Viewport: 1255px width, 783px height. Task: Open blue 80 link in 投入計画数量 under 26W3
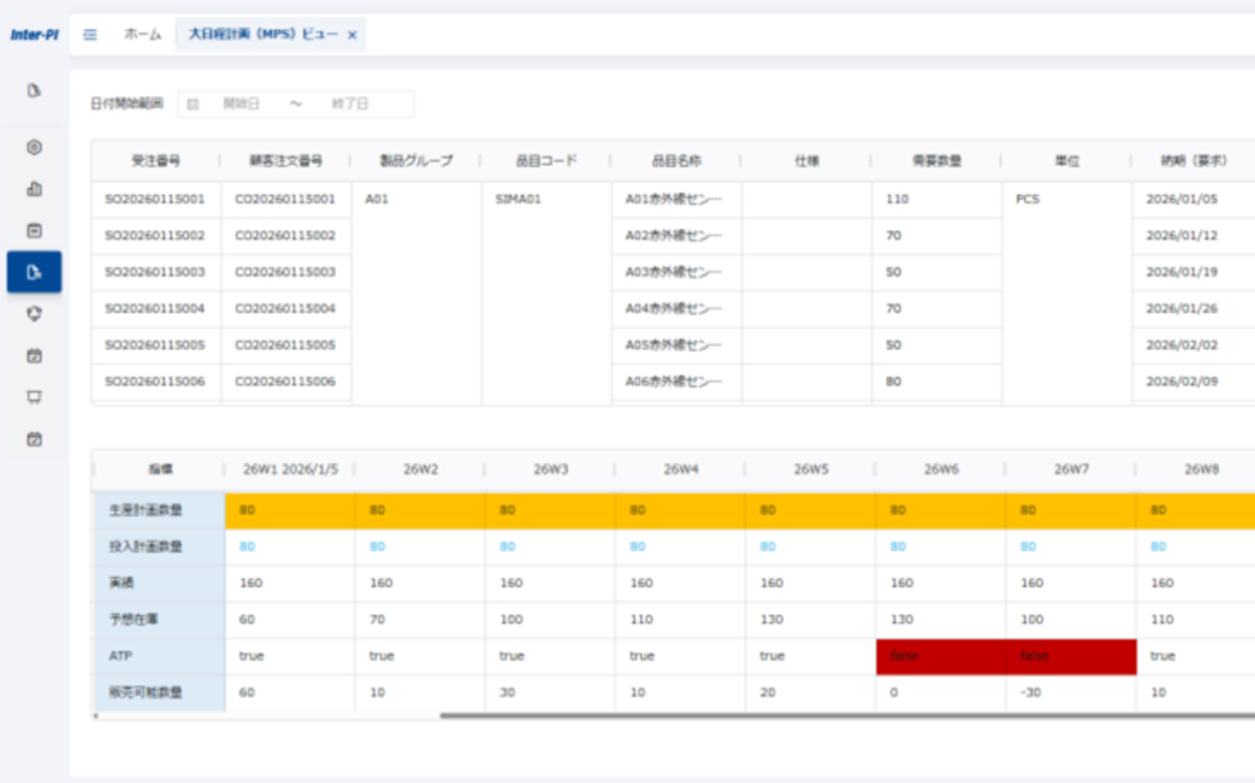coord(507,547)
